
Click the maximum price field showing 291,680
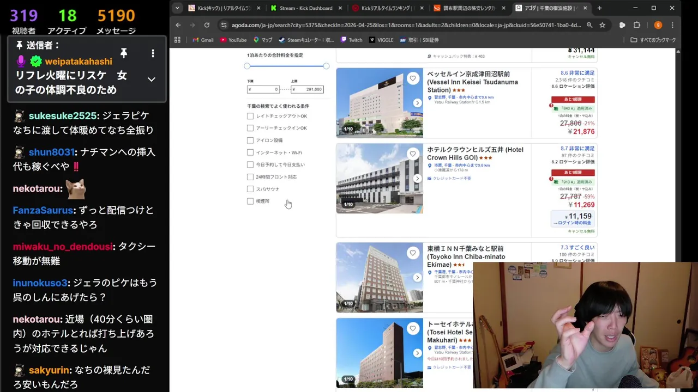point(307,89)
